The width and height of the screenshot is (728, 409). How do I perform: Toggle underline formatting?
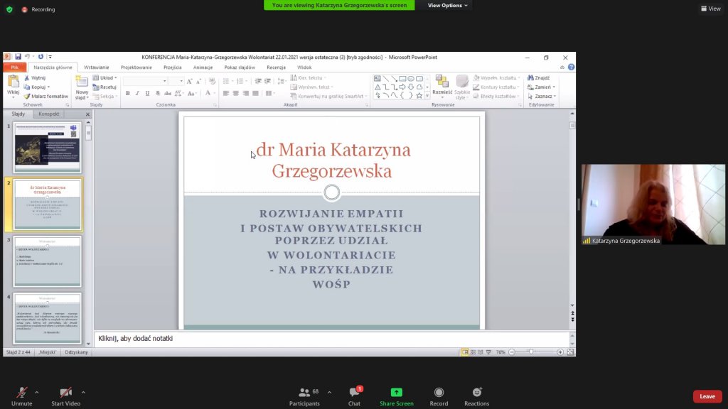coord(148,93)
